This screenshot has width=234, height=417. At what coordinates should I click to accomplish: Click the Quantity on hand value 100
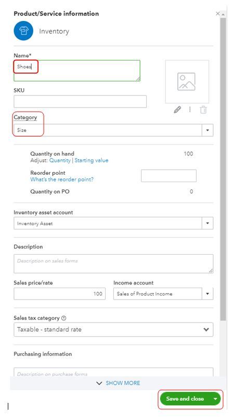point(188,154)
